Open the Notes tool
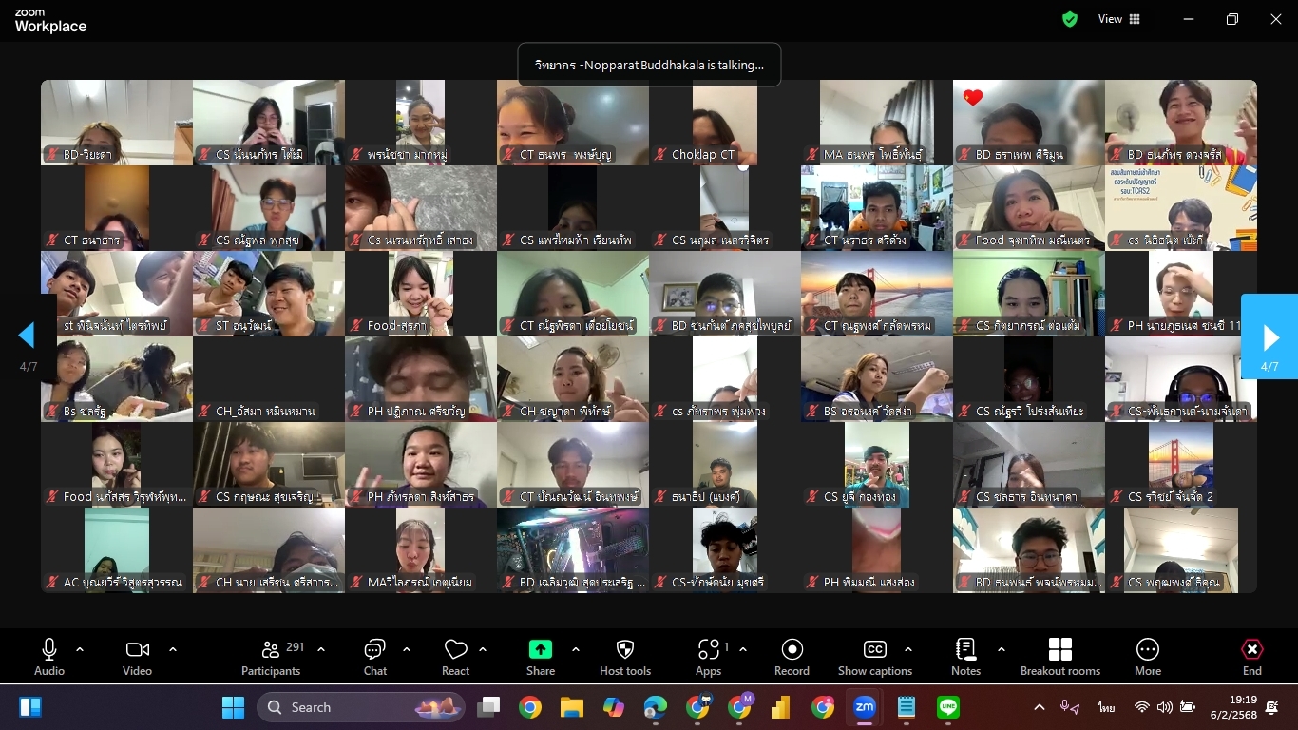This screenshot has width=1298, height=730. click(965, 657)
